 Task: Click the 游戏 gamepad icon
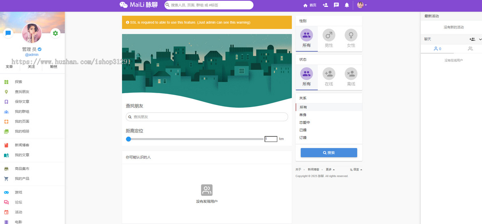(x=6, y=193)
